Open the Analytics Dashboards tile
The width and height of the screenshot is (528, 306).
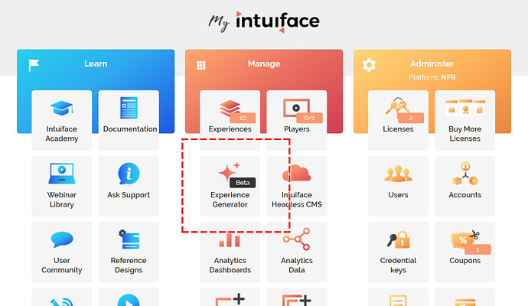[x=230, y=251]
